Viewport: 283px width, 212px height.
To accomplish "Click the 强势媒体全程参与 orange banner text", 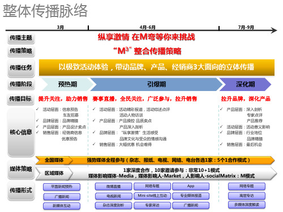I will [x=168, y=160].
